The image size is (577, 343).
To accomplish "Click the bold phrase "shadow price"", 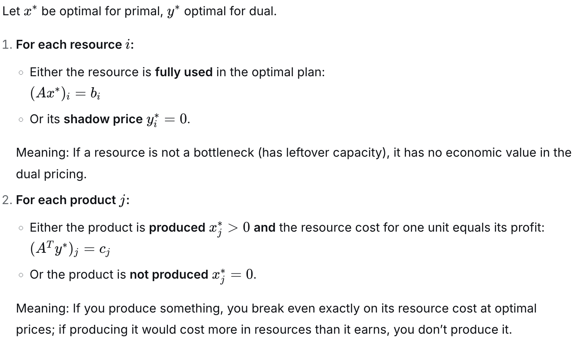I will point(103,119).
